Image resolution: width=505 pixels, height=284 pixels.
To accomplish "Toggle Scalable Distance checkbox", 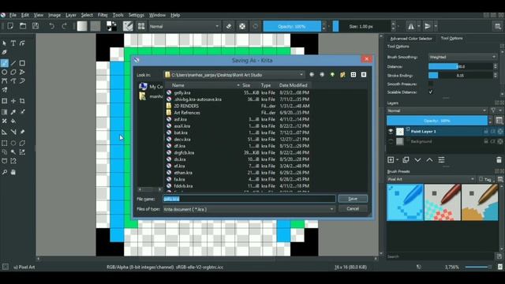I will 431,92.
